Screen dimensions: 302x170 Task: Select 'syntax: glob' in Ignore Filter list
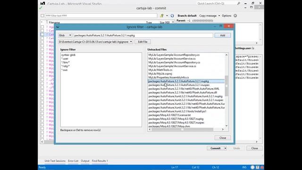[68, 55]
